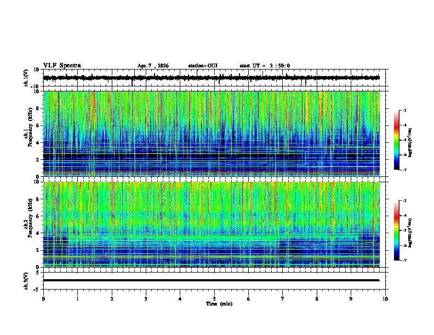Image resolution: width=434 pixels, height=335 pixels.
Task: Click the ch.3 flat voltage trace line
Action: (x=212, y=280)
